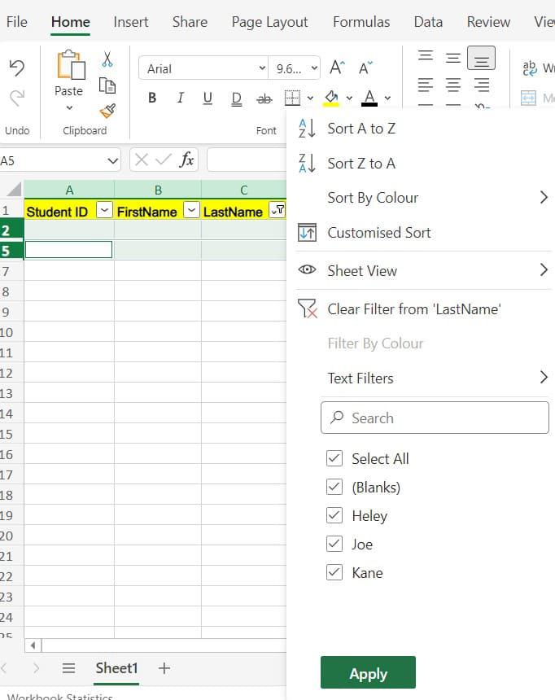Click the Undo arrow icon

pos(17,68)
